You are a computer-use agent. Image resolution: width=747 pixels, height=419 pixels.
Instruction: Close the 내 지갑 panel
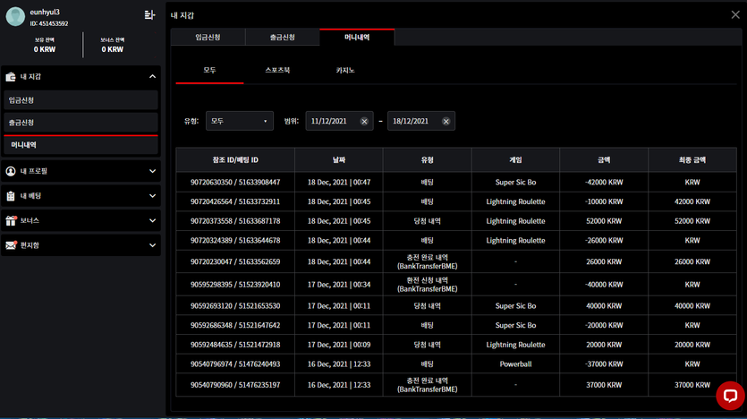pyautogui.click(x=735, y=15)
